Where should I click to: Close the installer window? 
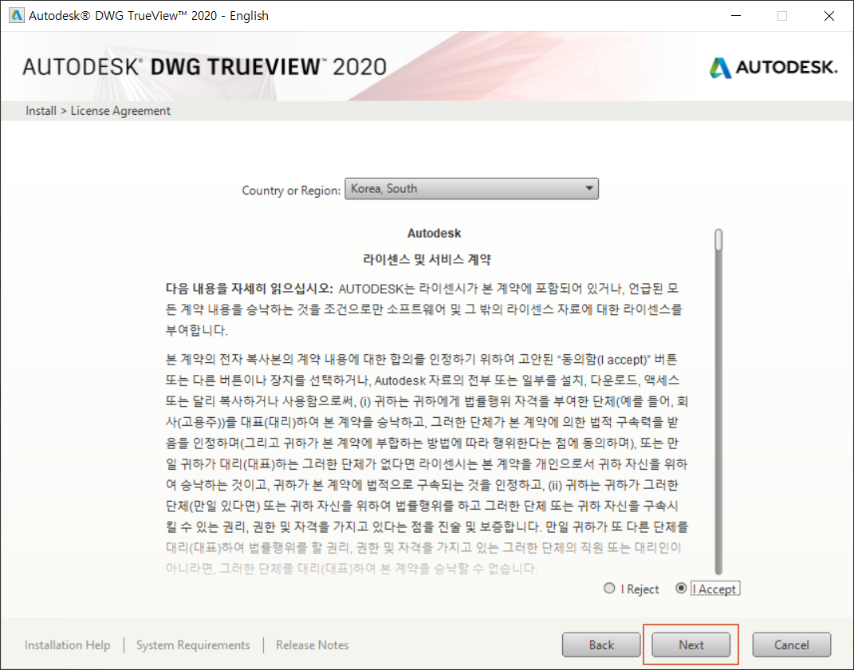[x=829, y=16]
